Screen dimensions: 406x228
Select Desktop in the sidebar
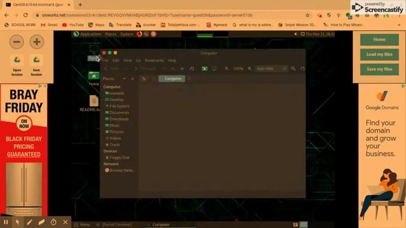(114, 100)
